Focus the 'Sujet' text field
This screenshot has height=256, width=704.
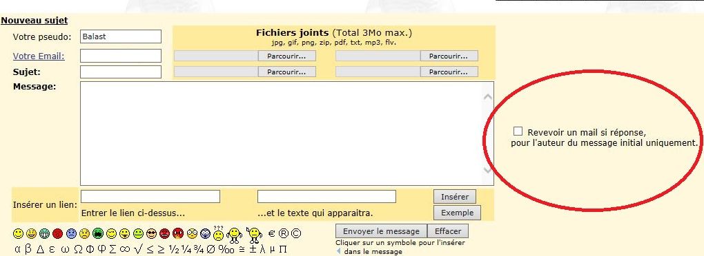pyautogui.click(x=120, y=72)
